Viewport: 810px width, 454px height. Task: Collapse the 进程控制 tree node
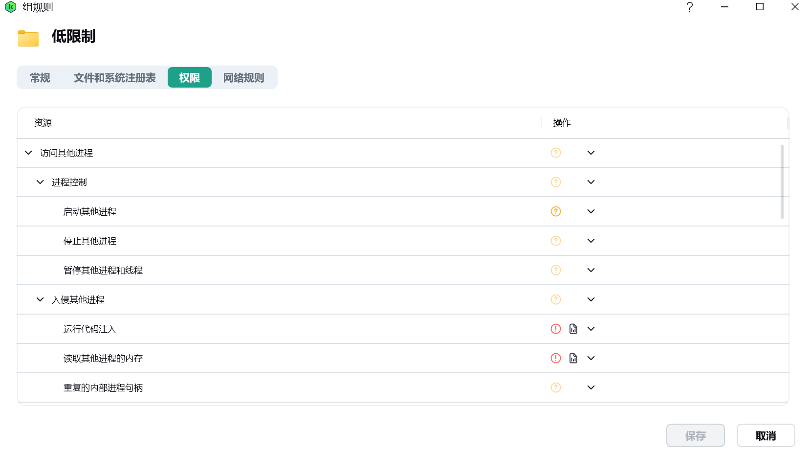tap(40, 182)
